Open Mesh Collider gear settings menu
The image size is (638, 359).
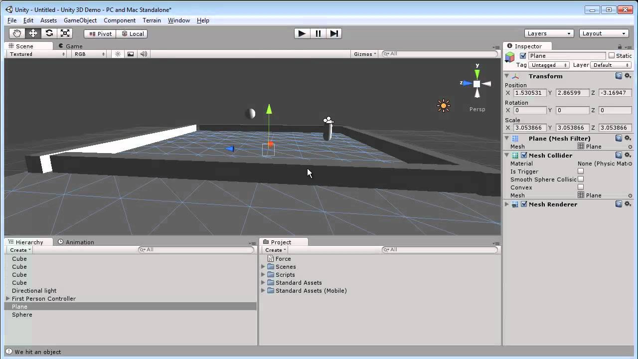pyautogui.click(x=628, y=155)
